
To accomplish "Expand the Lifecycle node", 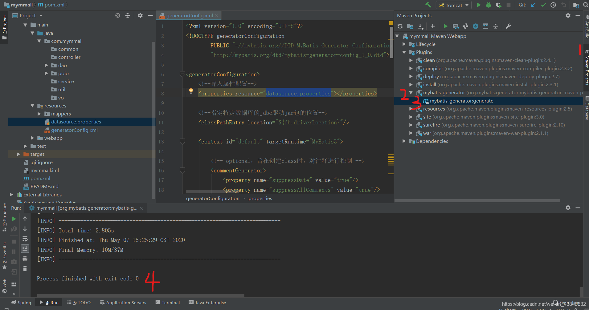I will point(404,44).
